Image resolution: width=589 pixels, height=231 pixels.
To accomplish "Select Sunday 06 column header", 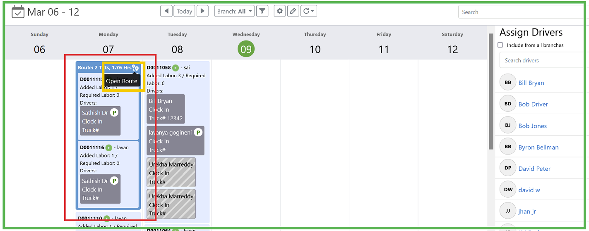I will (39, 43).
